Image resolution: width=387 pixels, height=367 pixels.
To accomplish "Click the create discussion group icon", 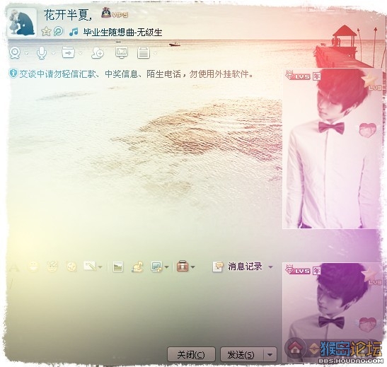I will 97,53.
